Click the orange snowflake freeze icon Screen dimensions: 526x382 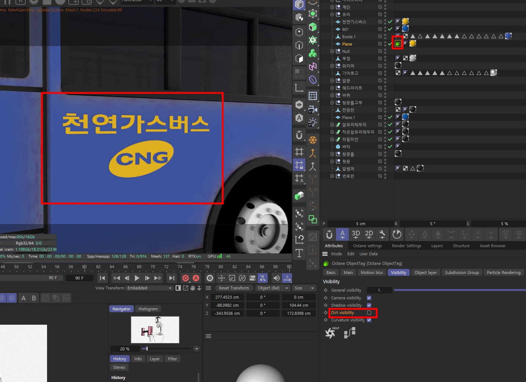313,140
